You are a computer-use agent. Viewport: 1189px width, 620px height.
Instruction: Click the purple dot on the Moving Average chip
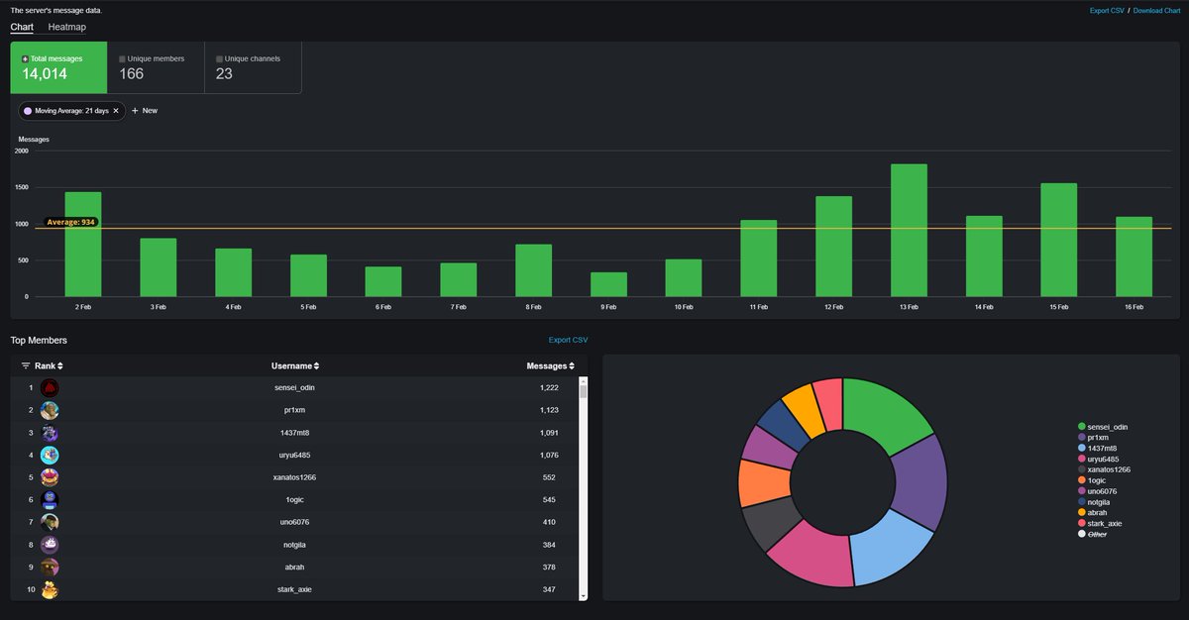tap(27, 111)
